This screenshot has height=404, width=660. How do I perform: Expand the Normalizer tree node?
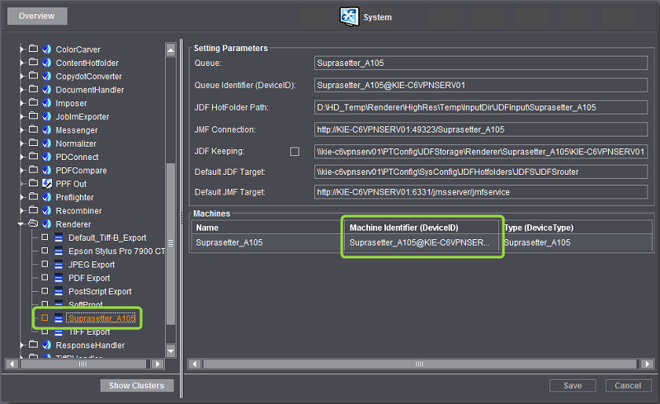(21, 143)
